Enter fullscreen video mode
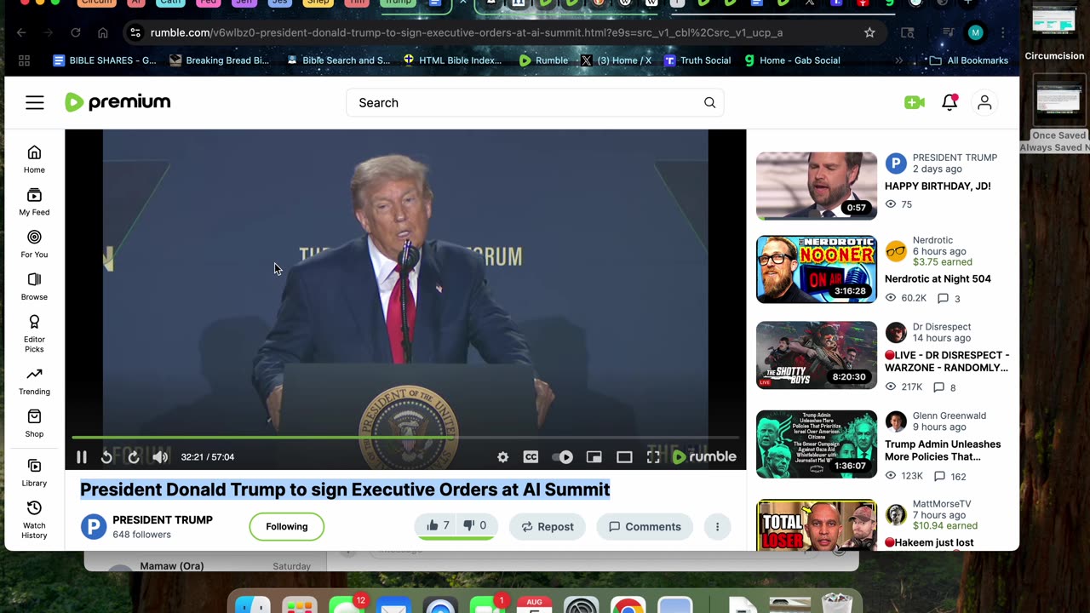Screen dimensions: 1090x613 pyautogui.click(x=653, y=457)
